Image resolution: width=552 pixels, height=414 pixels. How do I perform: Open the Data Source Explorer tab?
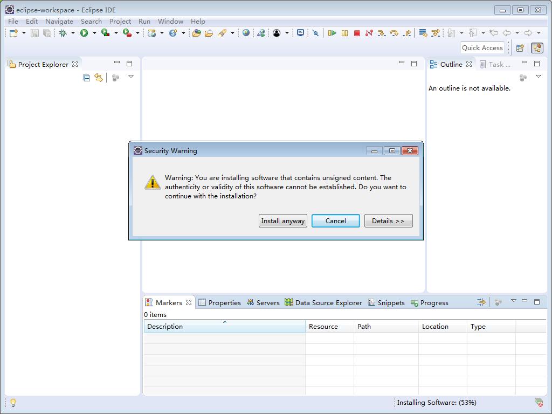tap(323, 303)
